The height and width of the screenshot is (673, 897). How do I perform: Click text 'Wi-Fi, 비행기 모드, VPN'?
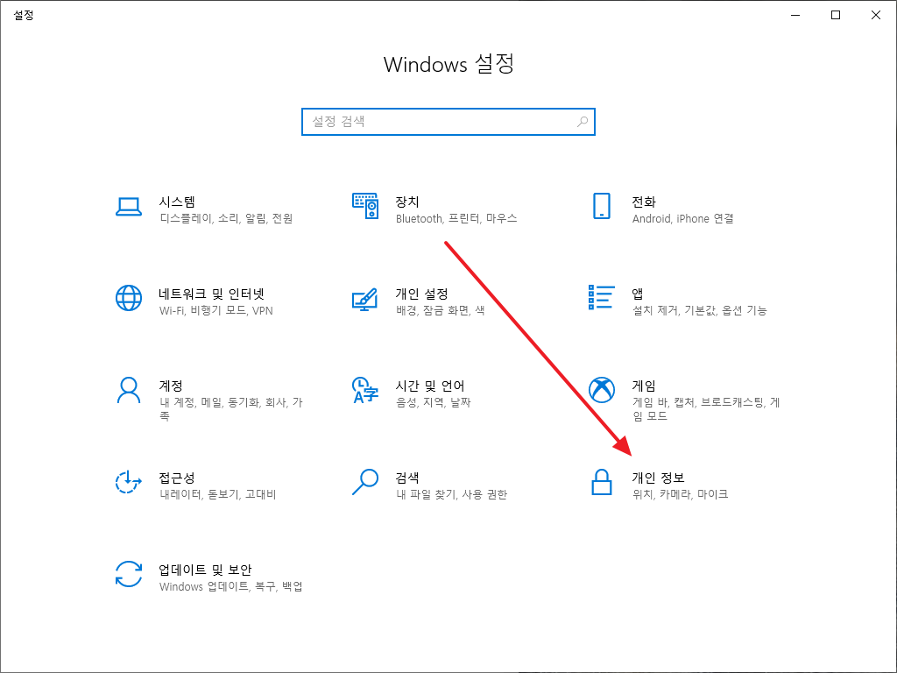pyautogui.click(x=216, y=311)
